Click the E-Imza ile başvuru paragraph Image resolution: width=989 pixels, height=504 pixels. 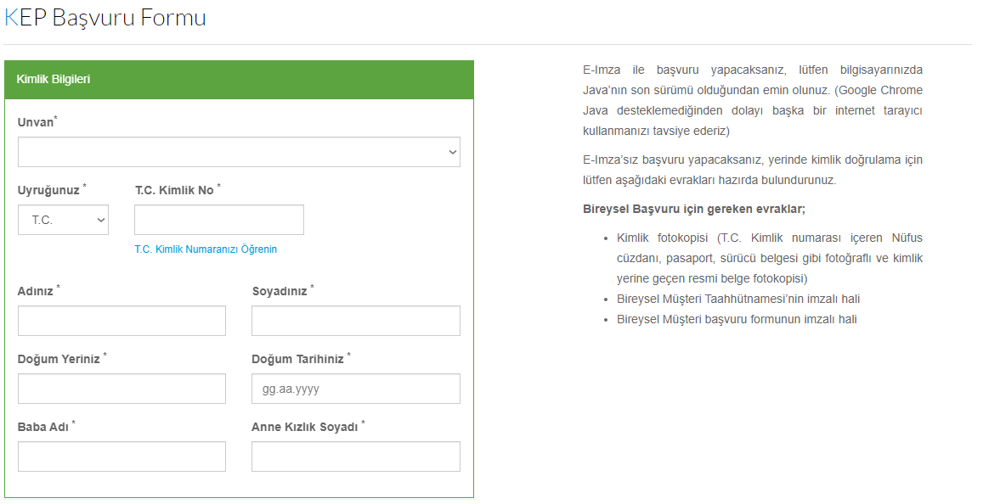point(753,100)
